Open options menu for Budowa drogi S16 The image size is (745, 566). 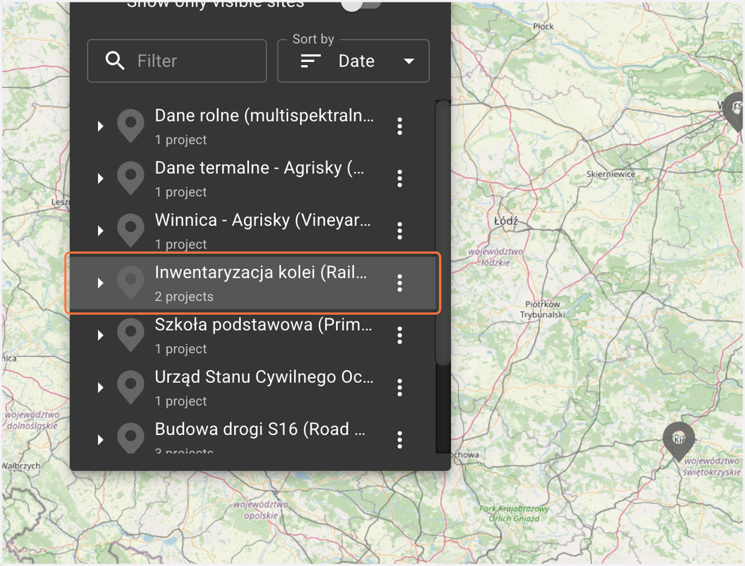tap(400, 440)
